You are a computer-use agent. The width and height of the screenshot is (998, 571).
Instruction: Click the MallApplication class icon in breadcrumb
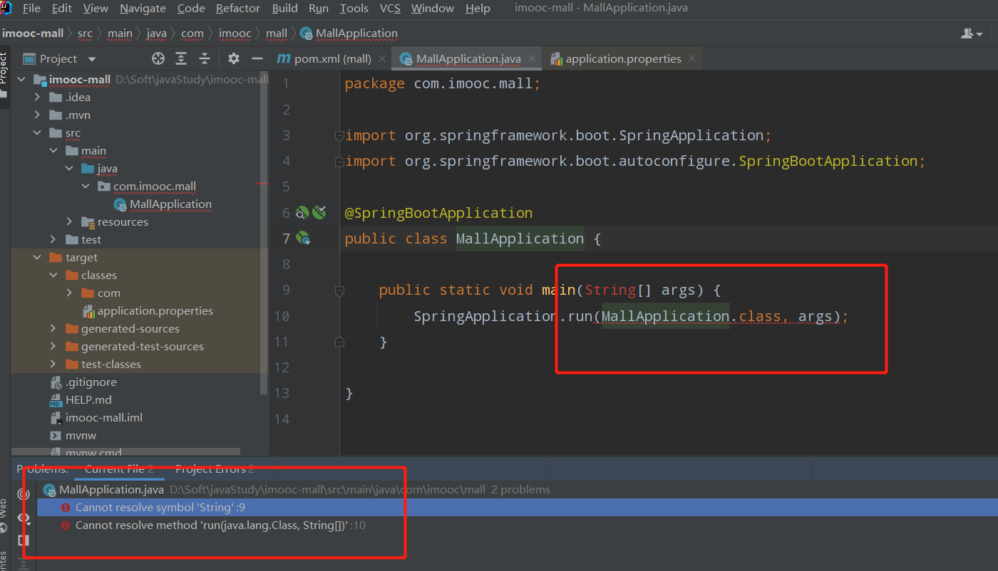307,33
